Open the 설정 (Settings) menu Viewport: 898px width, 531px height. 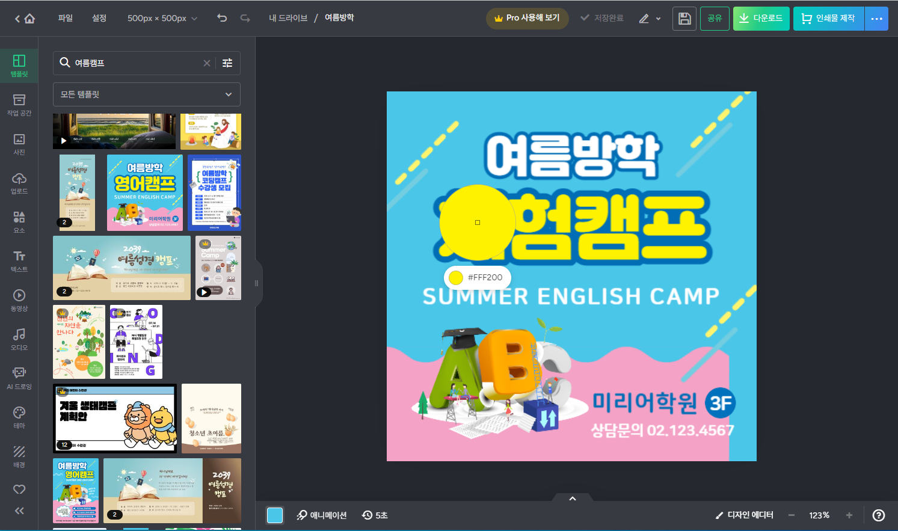(x=99, y=18)
